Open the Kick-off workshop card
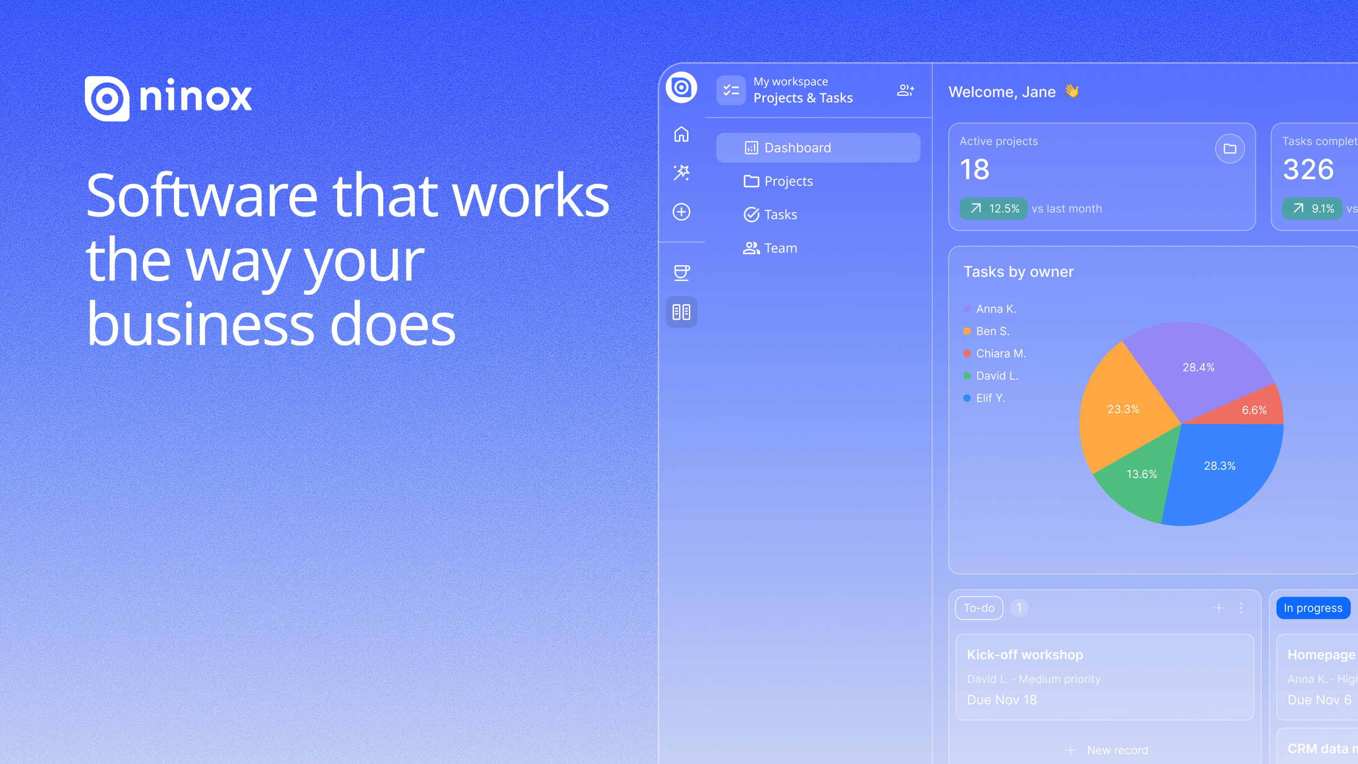Image resolution: width=1358 pixels, height=764 pixels. (x=1104, y=677)
